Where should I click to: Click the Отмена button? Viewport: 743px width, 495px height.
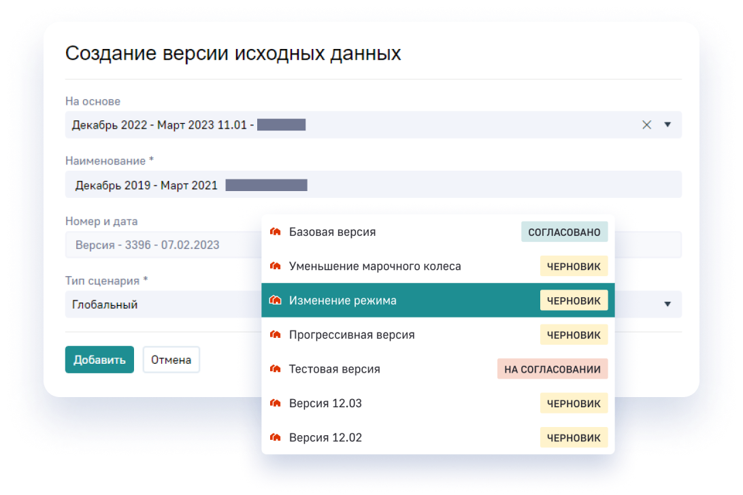click(171, 360)
